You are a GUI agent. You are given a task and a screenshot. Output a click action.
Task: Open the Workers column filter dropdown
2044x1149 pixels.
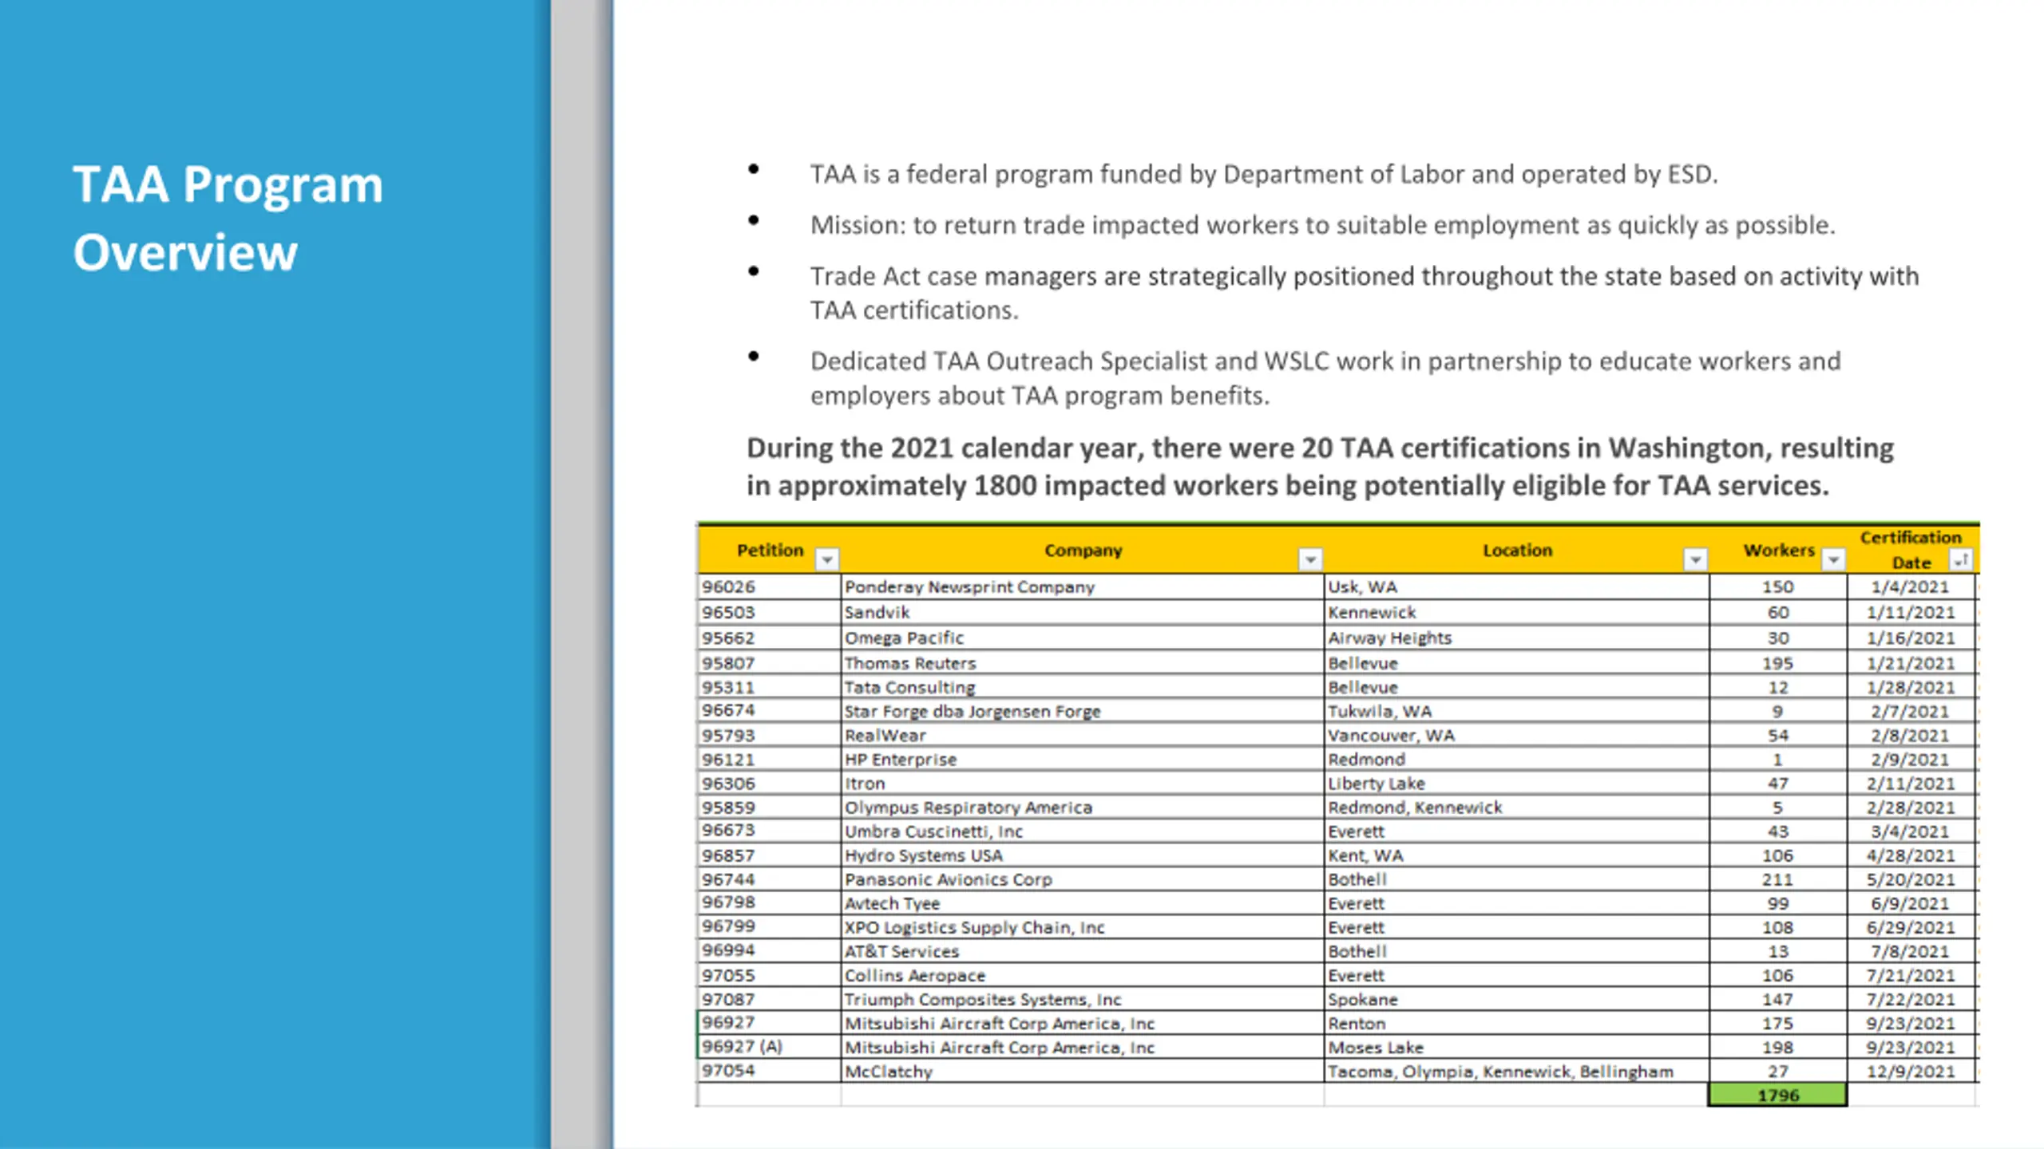1833,559
